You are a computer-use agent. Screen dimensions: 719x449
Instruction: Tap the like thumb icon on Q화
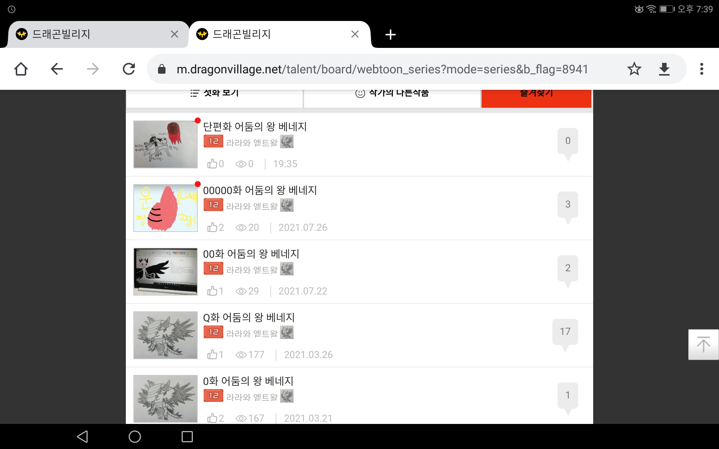(x=212, y=354)
